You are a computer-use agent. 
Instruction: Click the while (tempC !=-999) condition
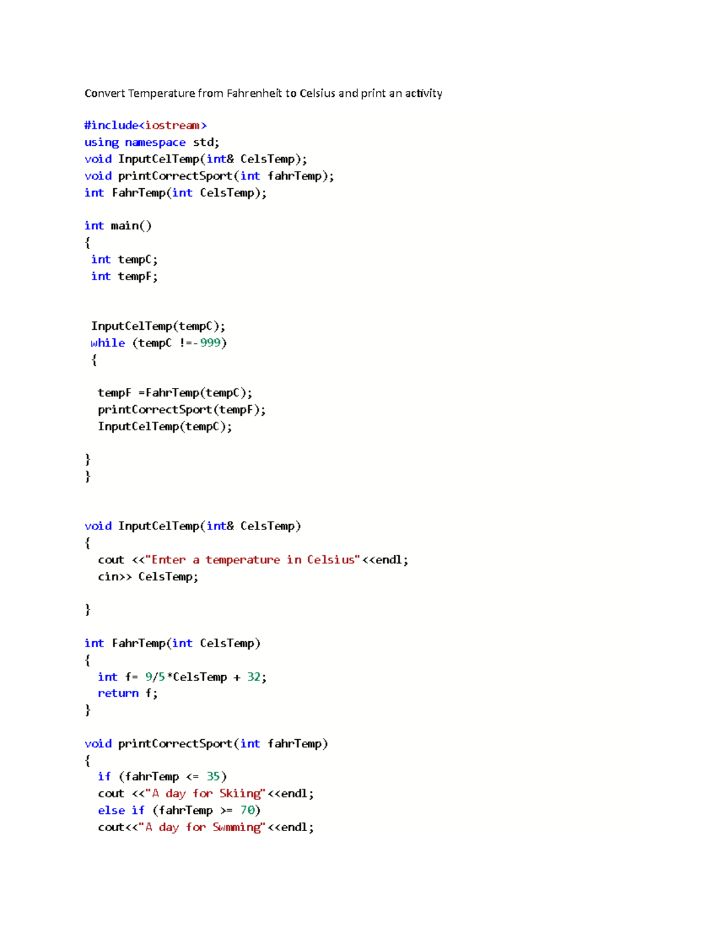pyautogui.click(x=158, y=343)
